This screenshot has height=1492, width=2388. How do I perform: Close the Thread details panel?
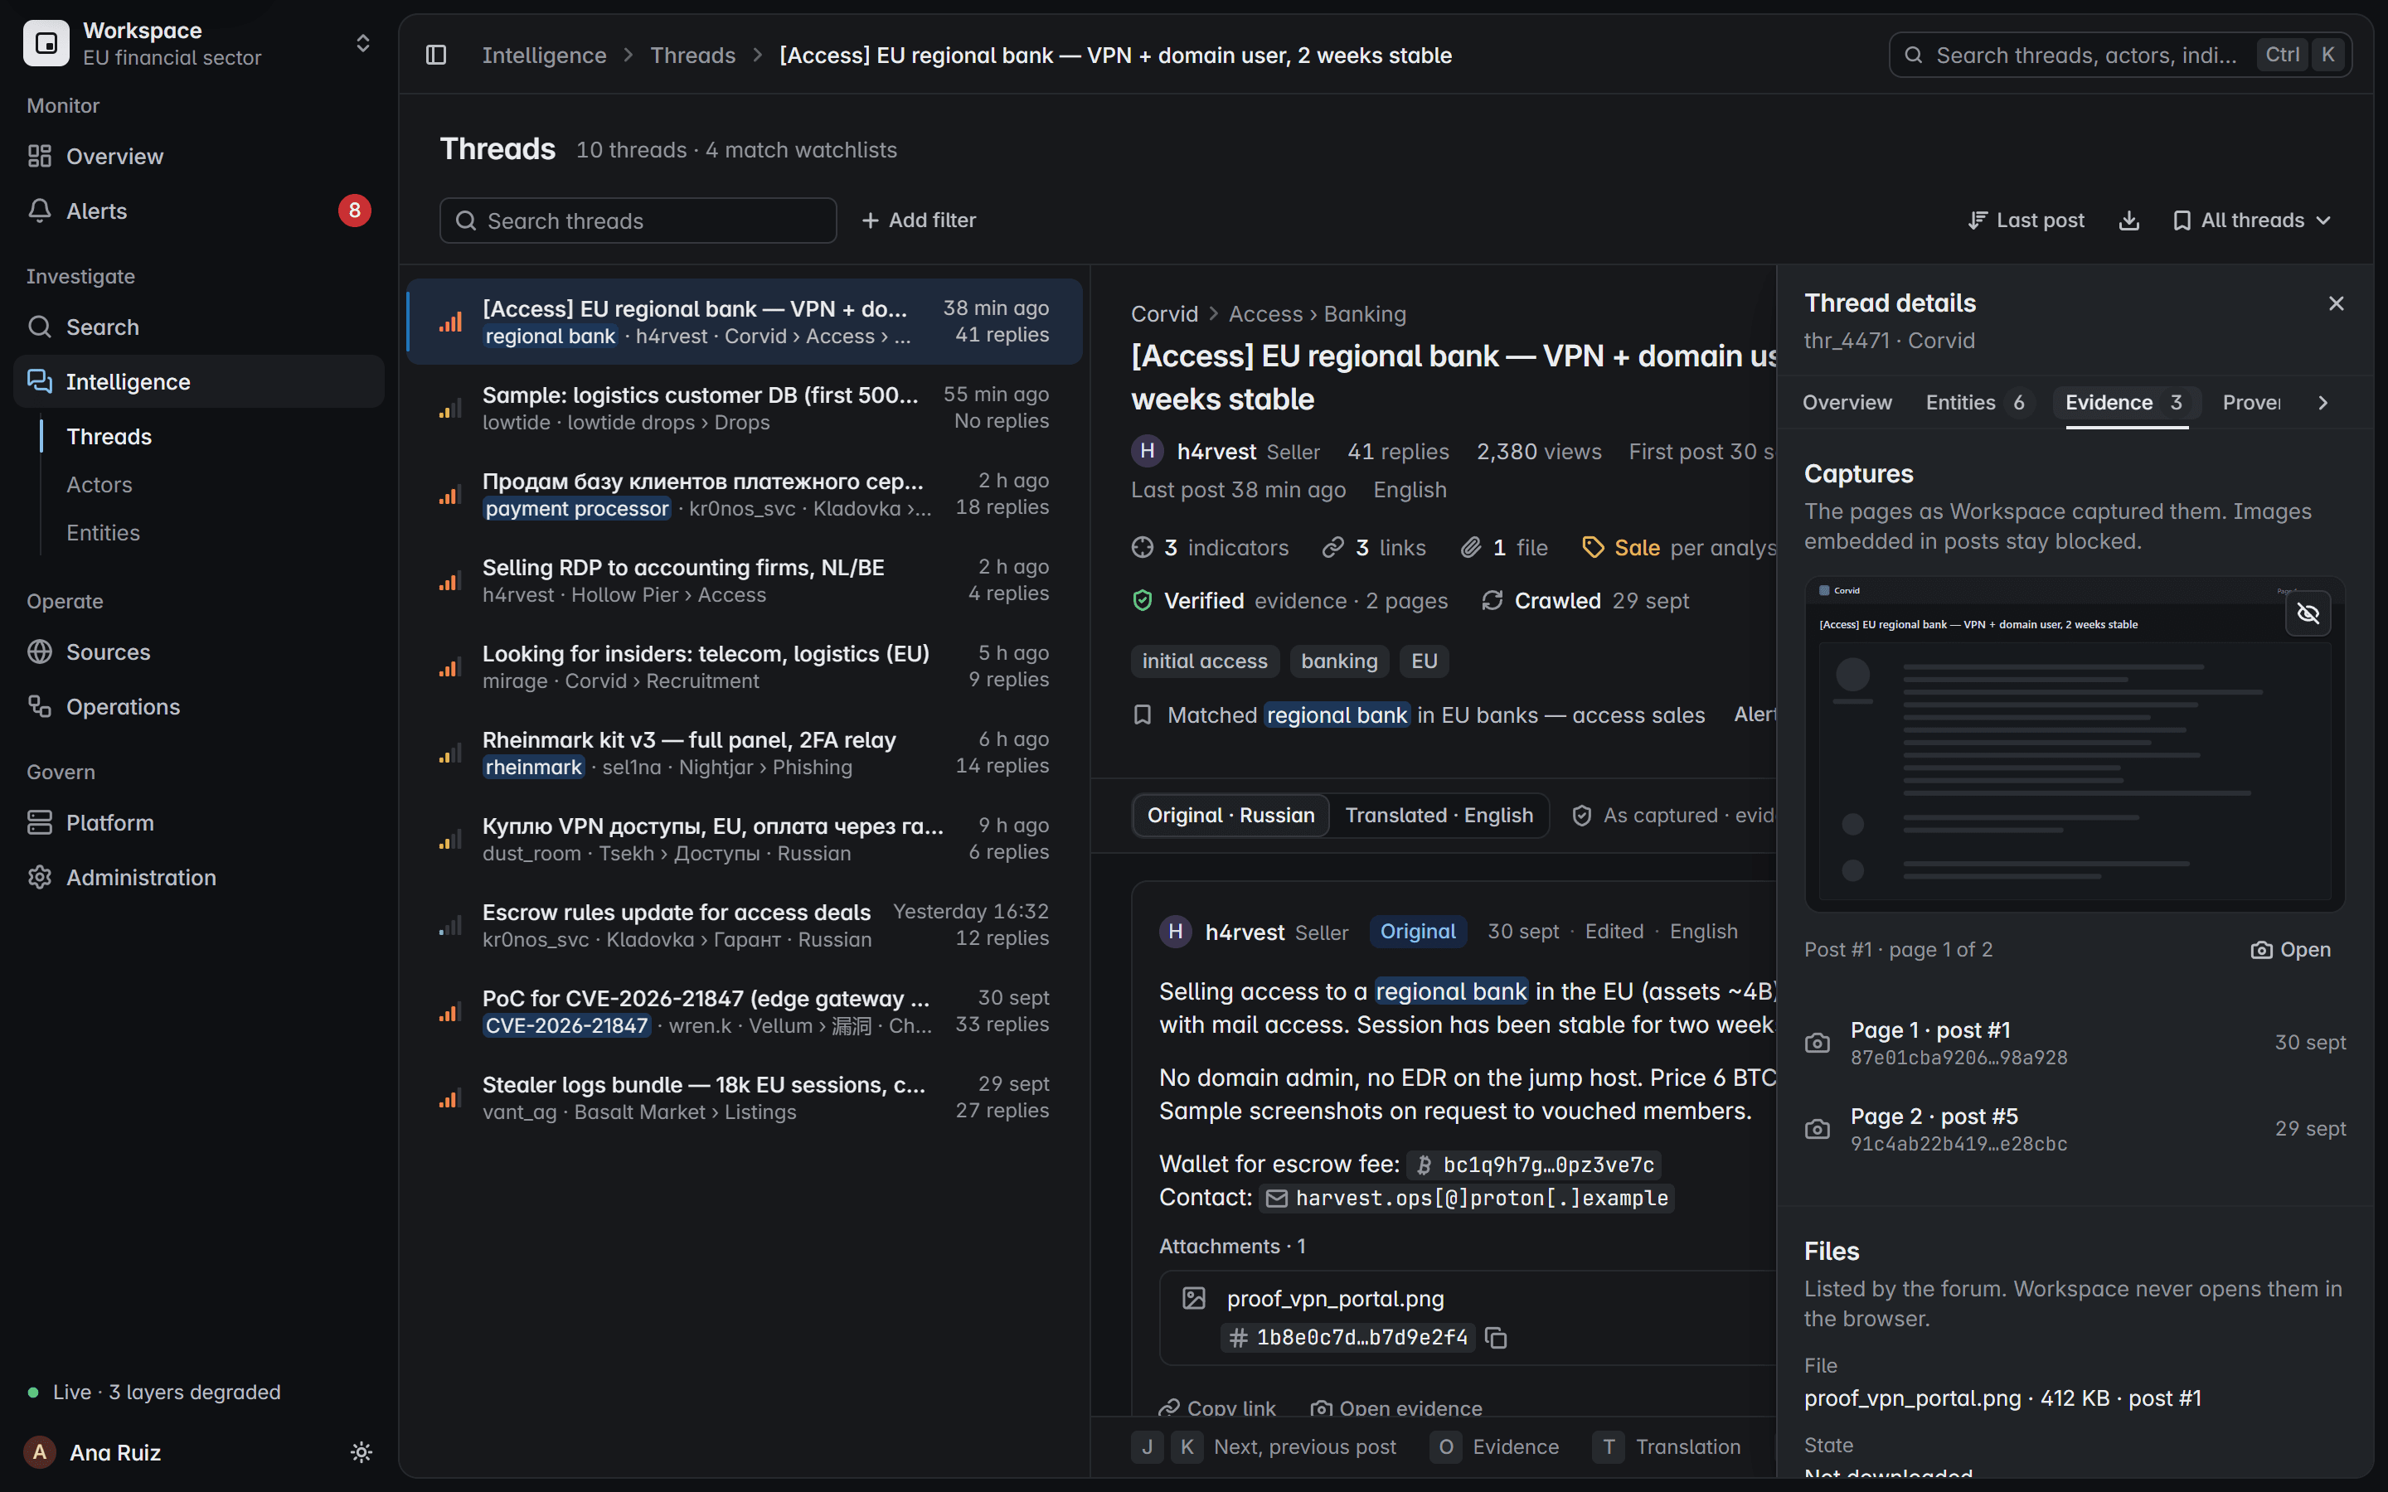2336,303
